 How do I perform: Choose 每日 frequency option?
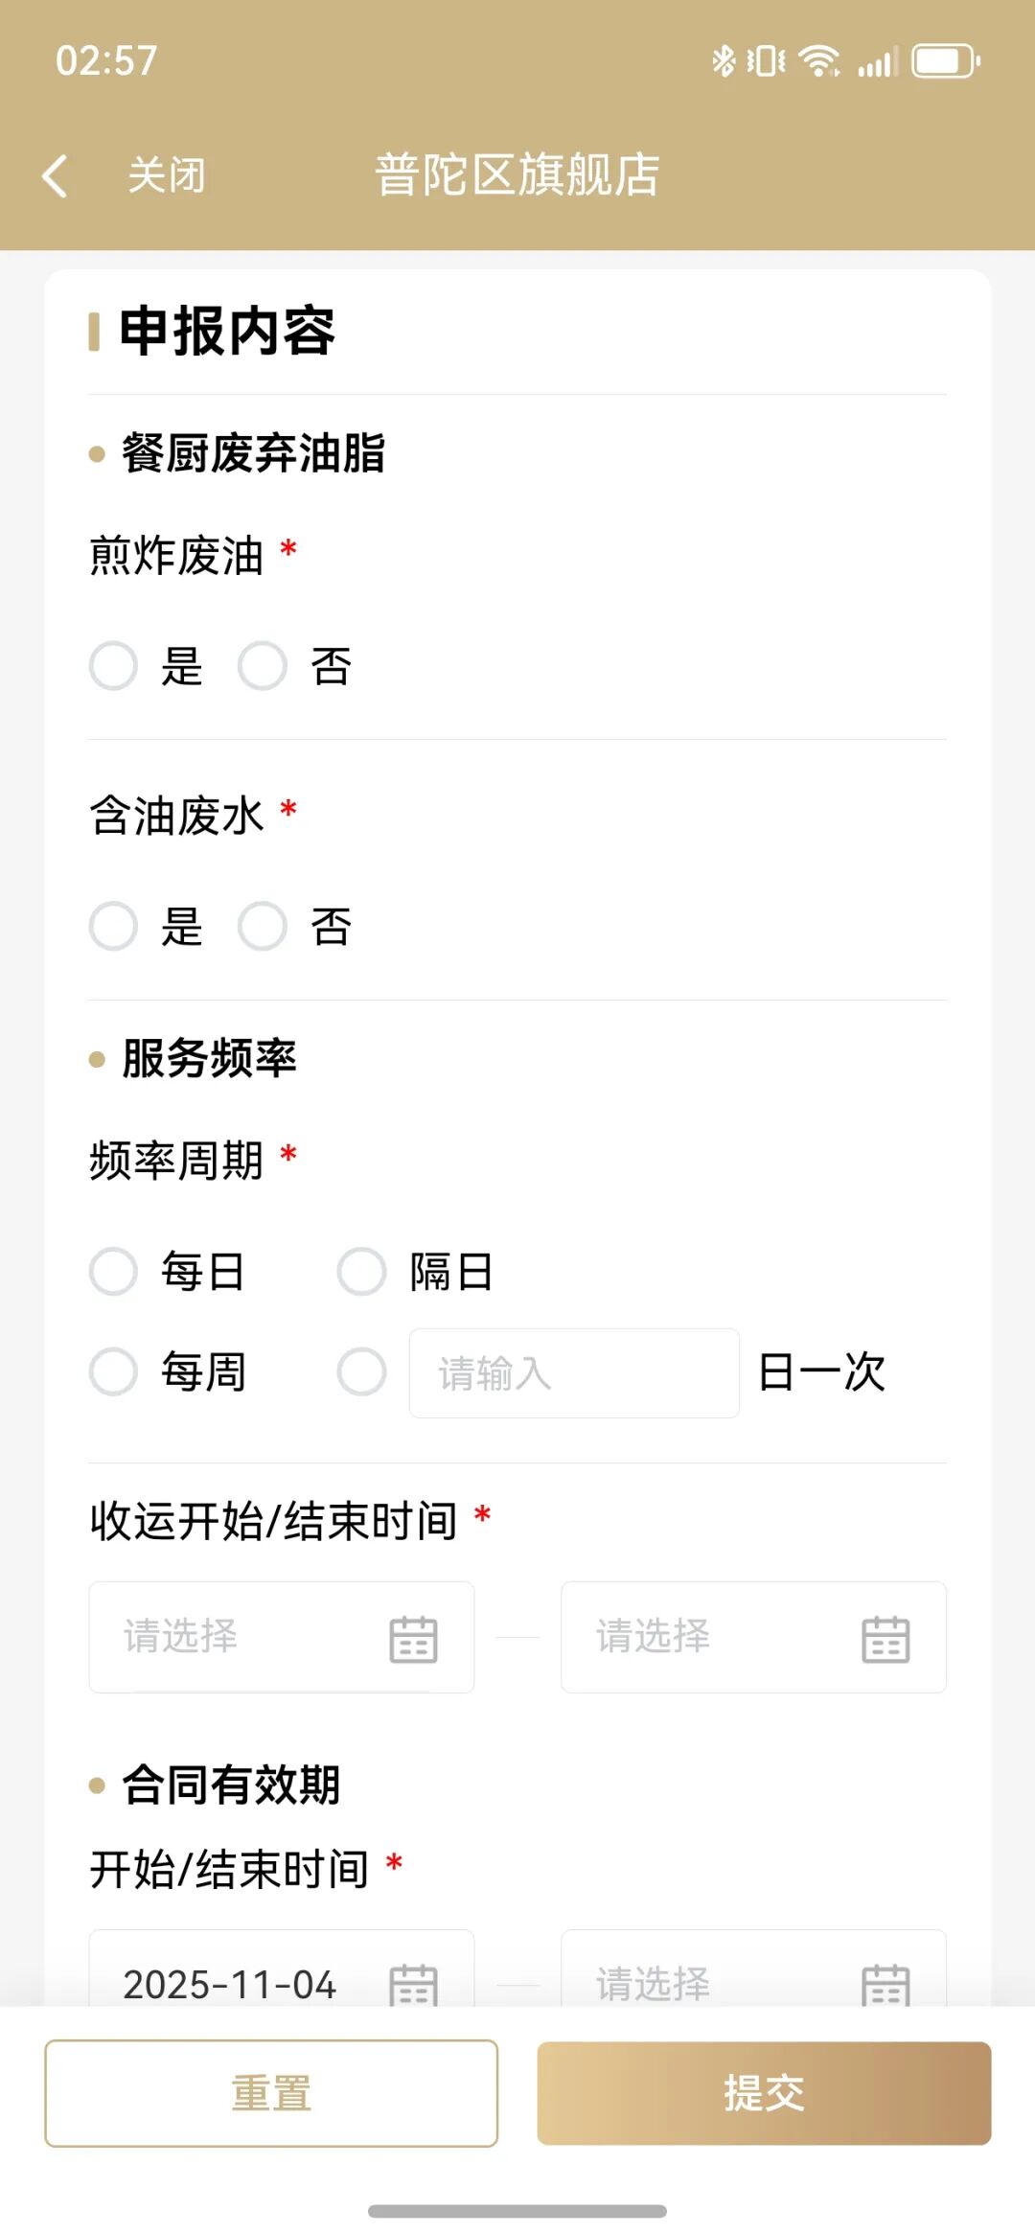[x=114, y=1272]
